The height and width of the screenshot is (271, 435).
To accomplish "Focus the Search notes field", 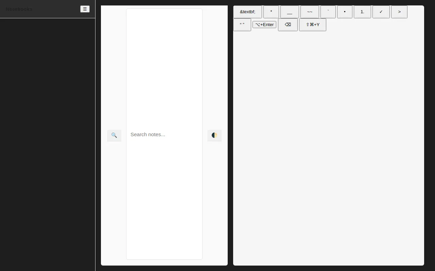I will click(x=164, y=134).
